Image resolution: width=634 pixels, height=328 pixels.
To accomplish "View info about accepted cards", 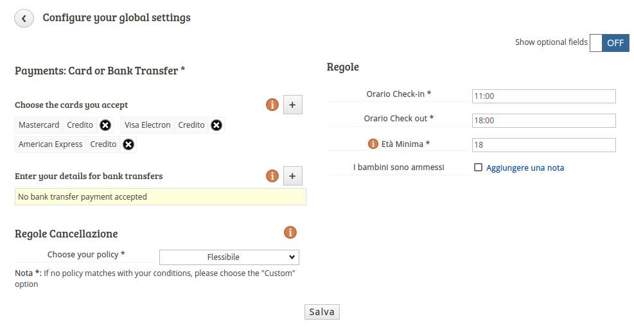I will tap(272, 105).
